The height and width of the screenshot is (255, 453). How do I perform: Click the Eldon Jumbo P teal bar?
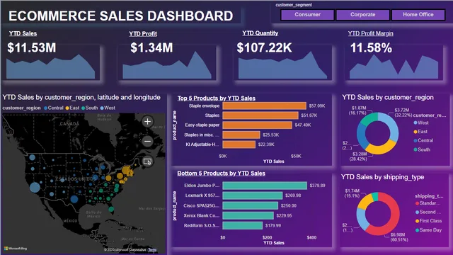point(265,186)
